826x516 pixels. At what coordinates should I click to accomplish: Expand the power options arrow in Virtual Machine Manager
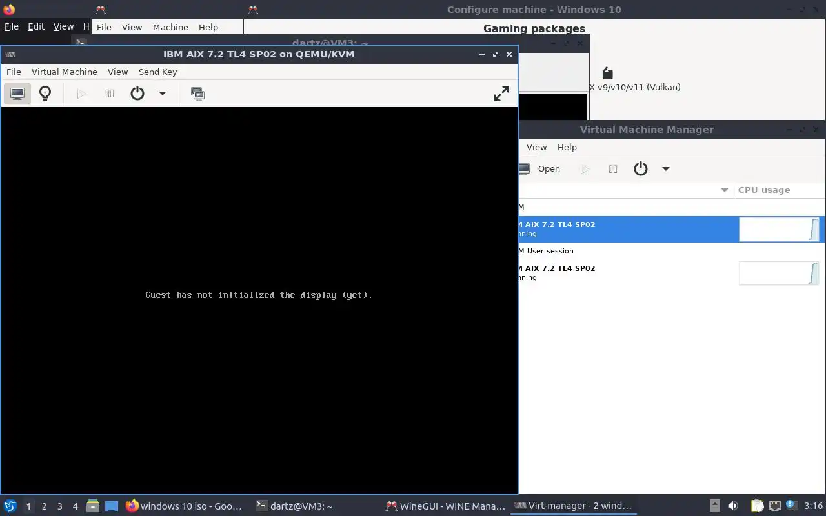point(666,169)
